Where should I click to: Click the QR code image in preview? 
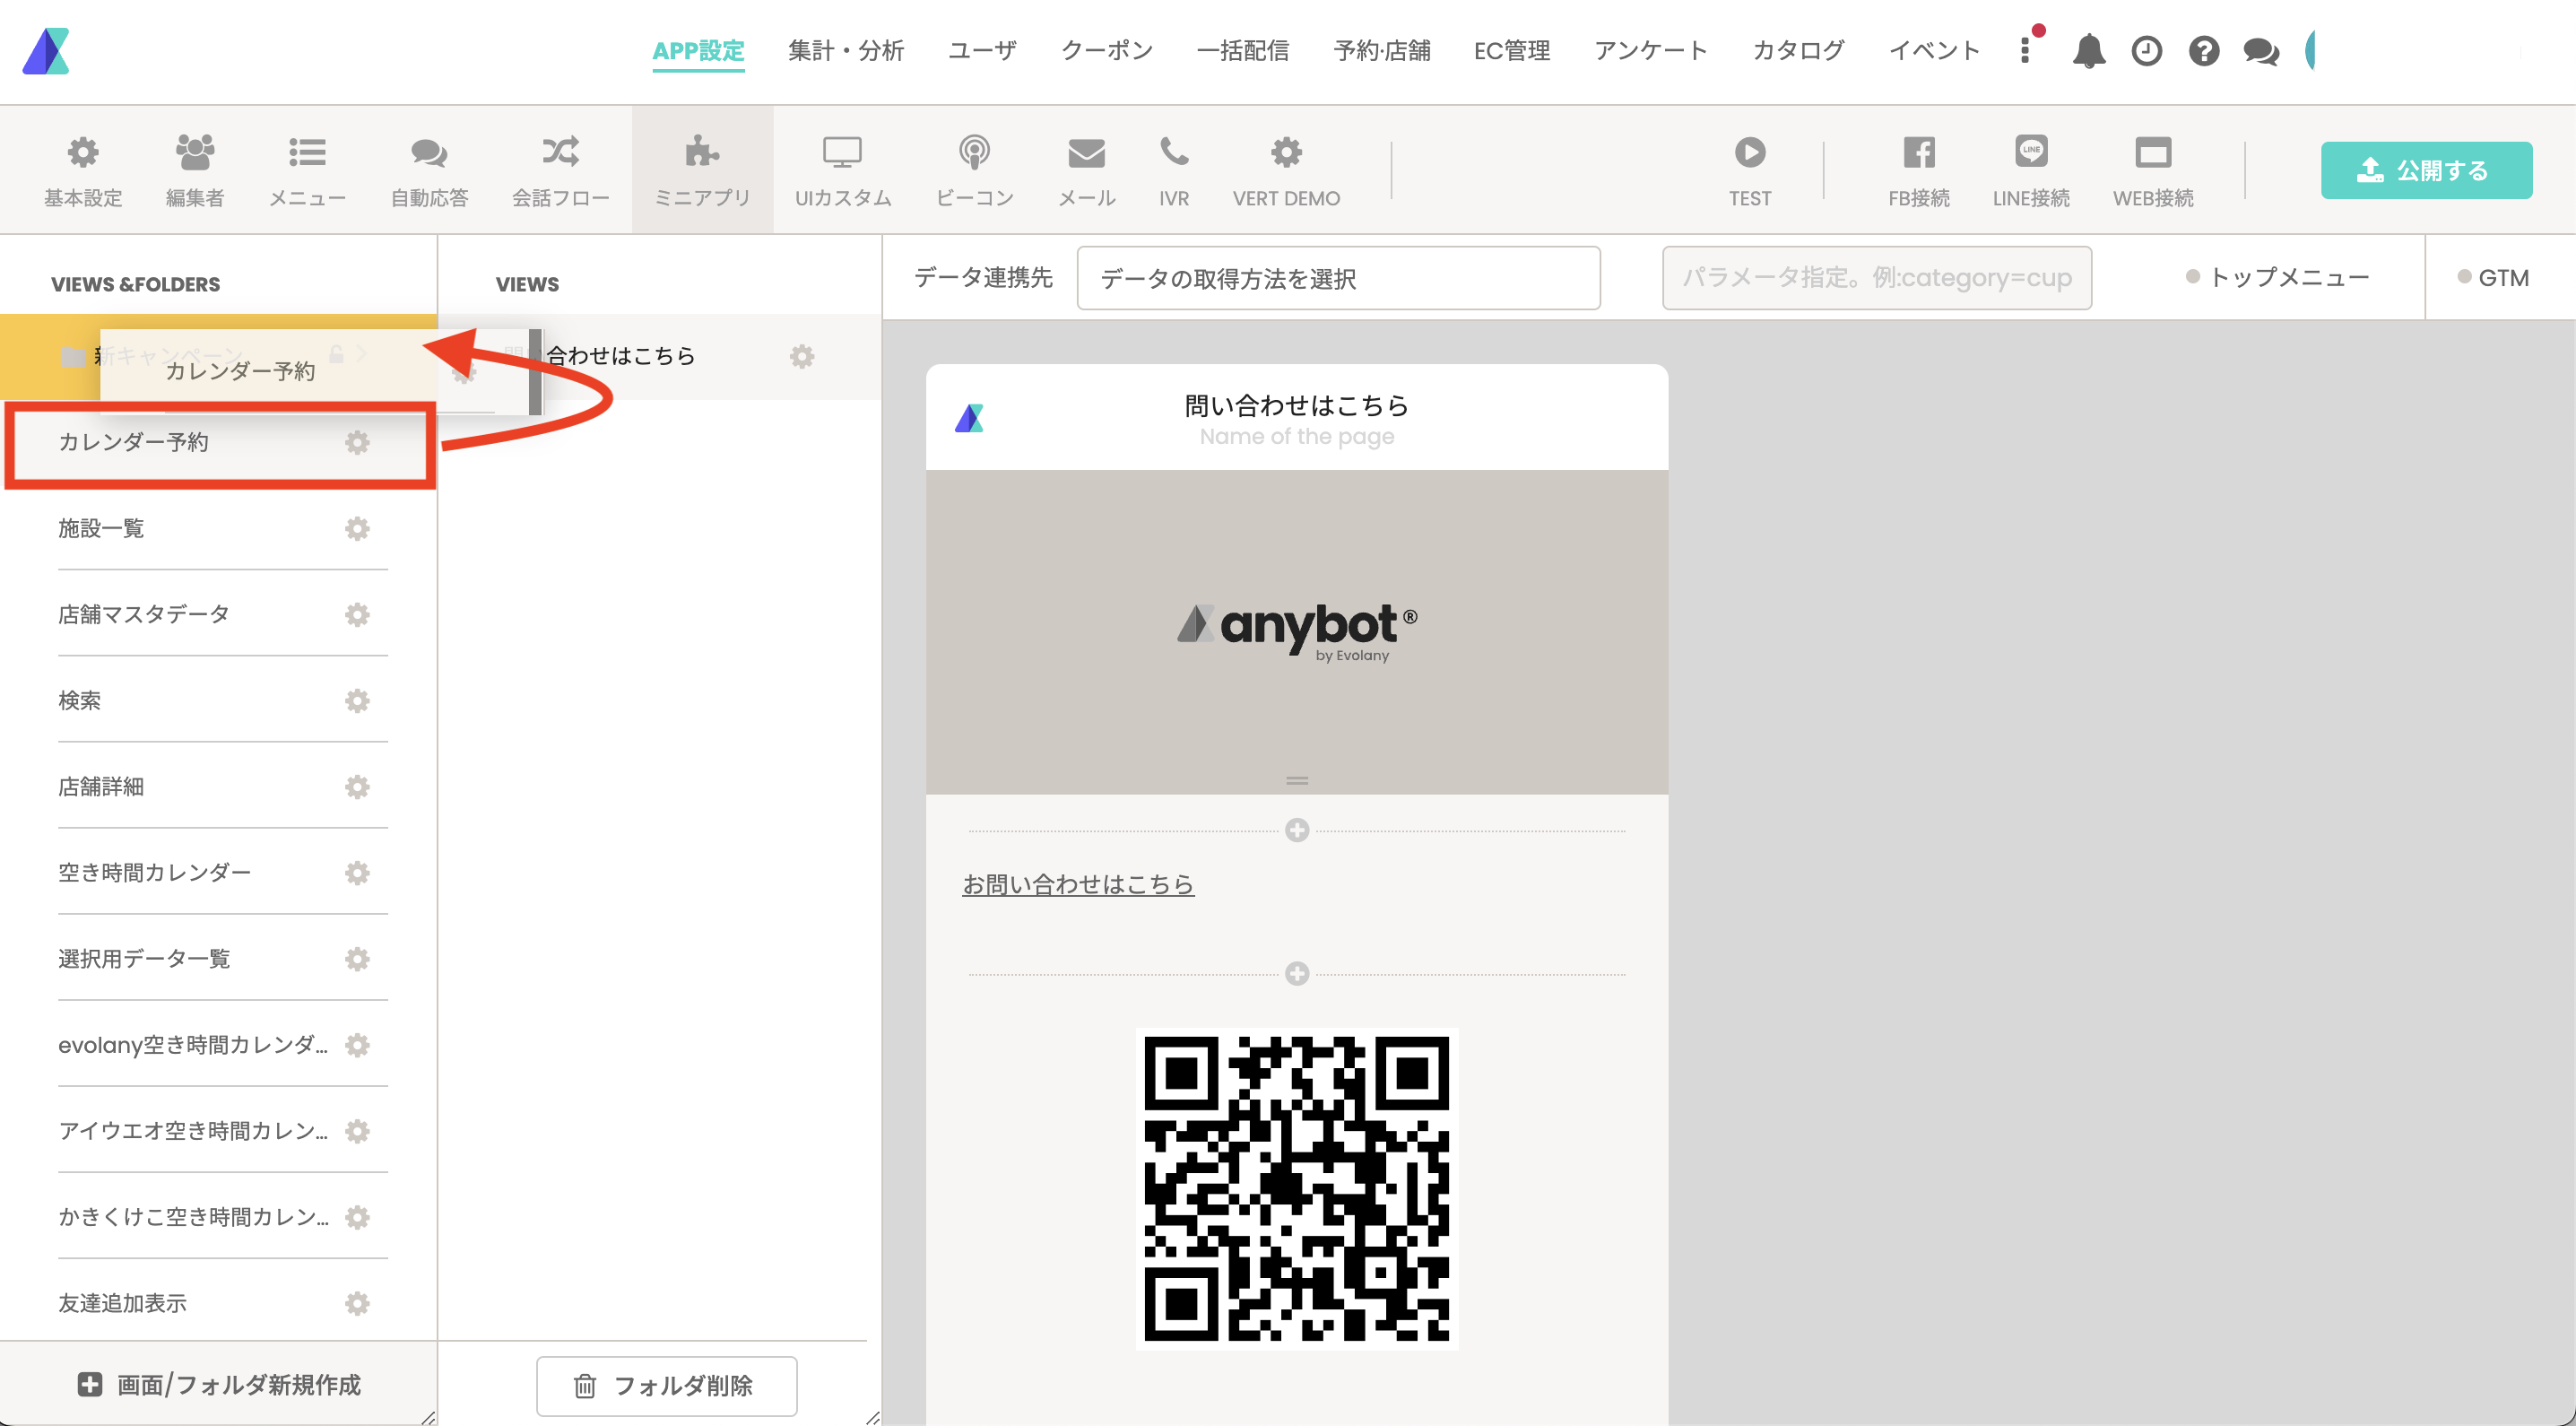[1296, 1188]
